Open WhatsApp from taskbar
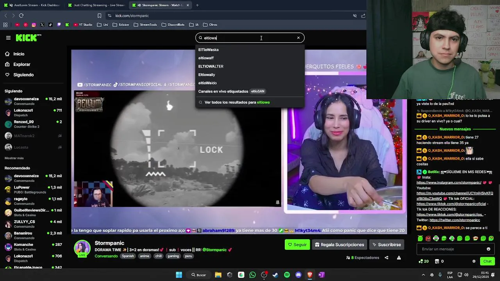500x281 pixels. coord(252,275)
